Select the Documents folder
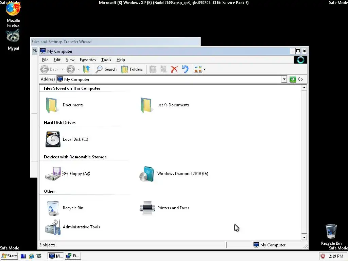Image resolution: width=348 pixels, height=261 pixels. [64, 105]
